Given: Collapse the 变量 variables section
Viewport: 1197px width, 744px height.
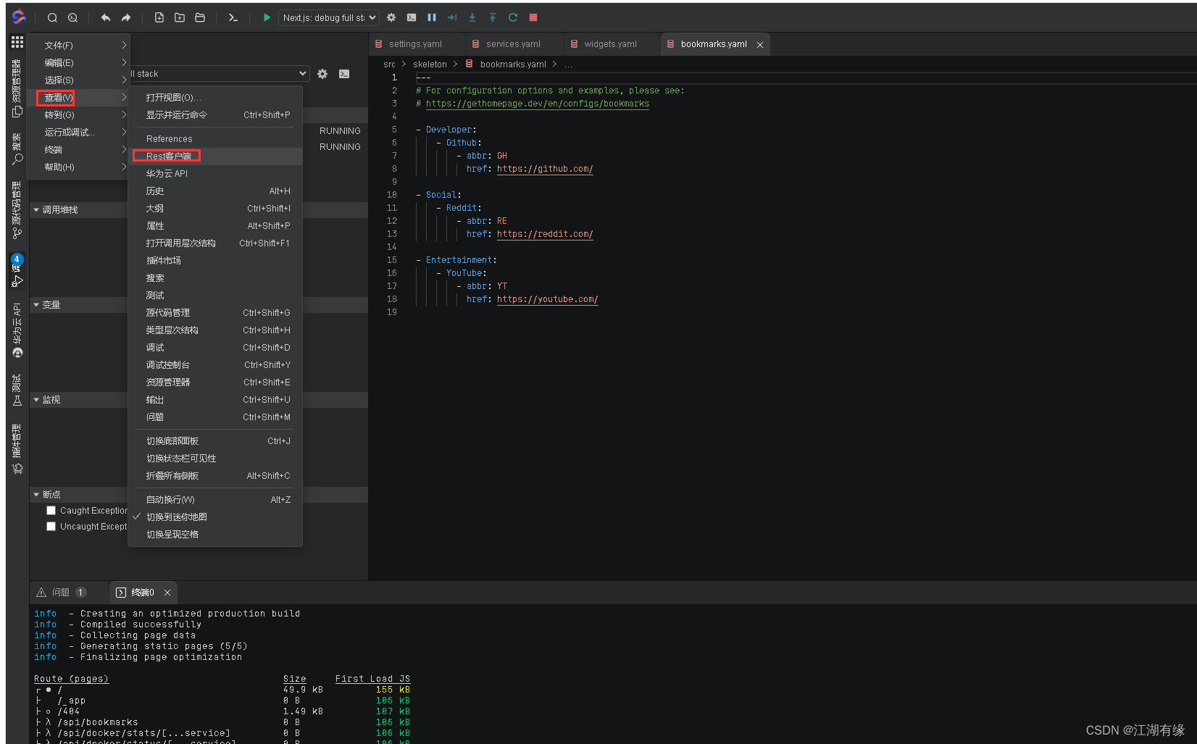Looking at the screenshot, I should [36, 304].
